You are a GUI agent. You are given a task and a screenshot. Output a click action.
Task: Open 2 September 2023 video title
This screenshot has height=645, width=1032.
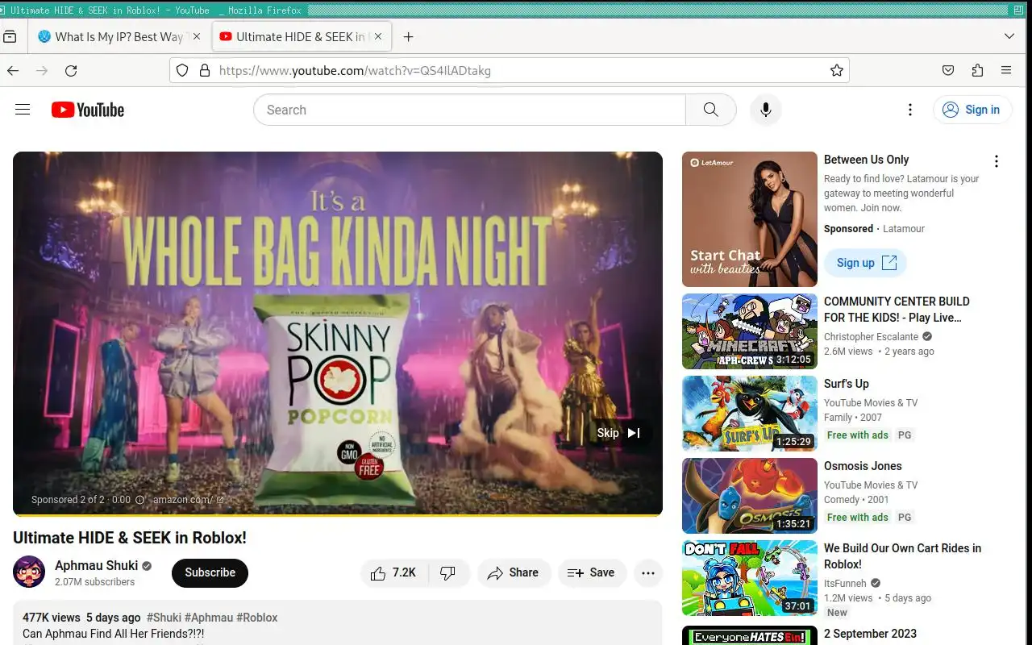tap(870, 634)
